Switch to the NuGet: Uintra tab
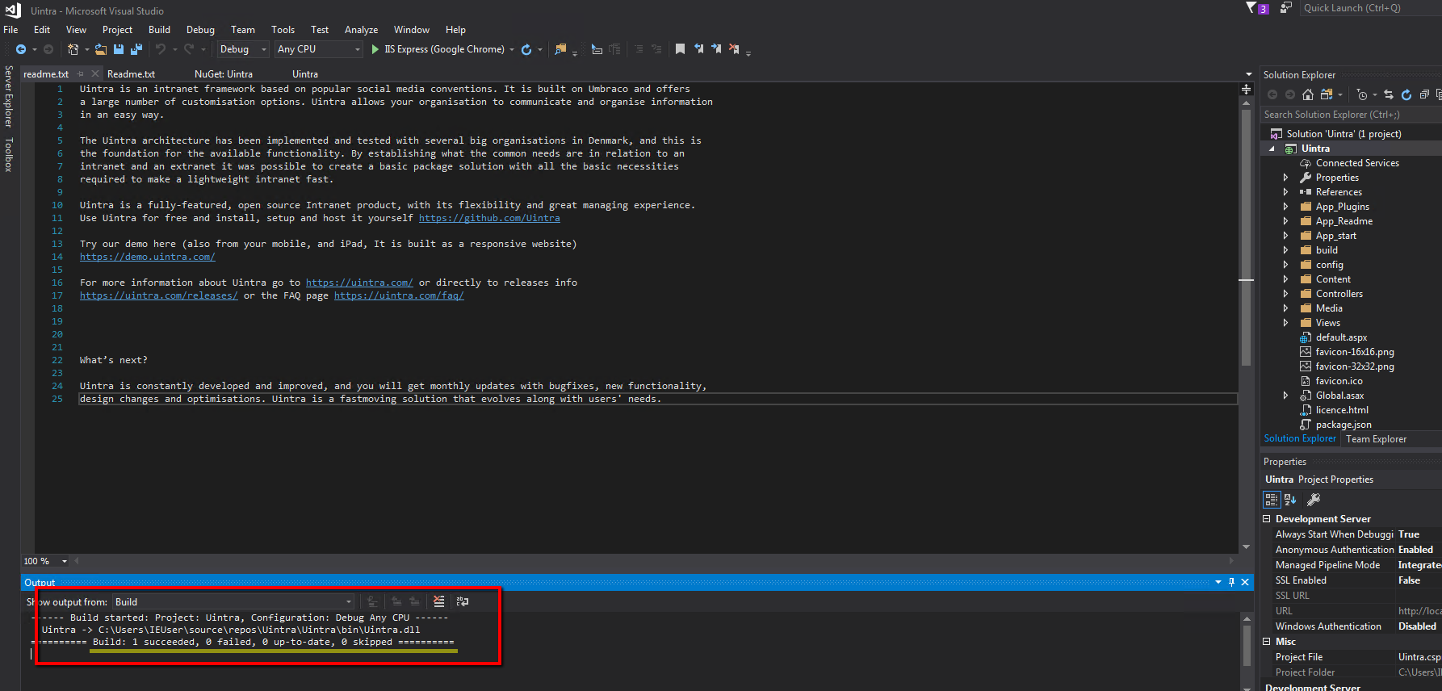The image size is (1442, 691). point(224,73)
